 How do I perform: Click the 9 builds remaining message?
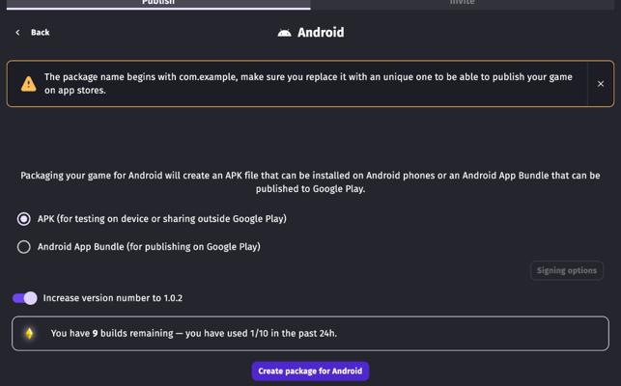click(193, 334)
